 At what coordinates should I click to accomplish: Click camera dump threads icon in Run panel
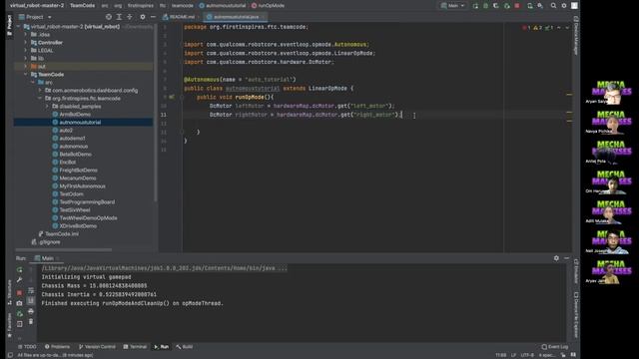20,303
